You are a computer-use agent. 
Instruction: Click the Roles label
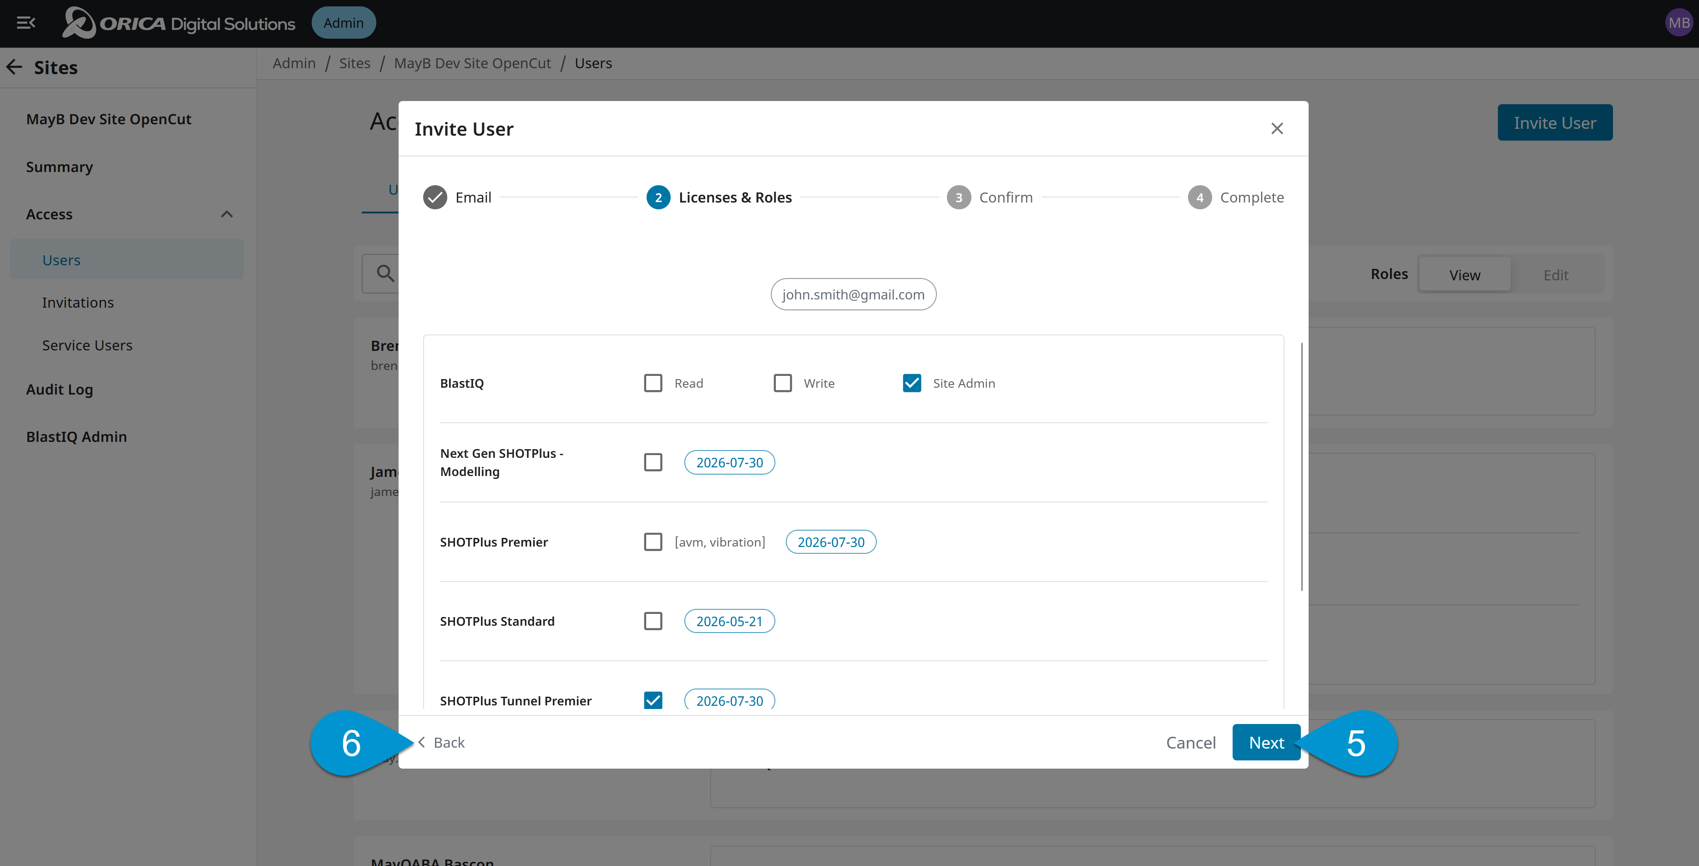[1389, 273]
